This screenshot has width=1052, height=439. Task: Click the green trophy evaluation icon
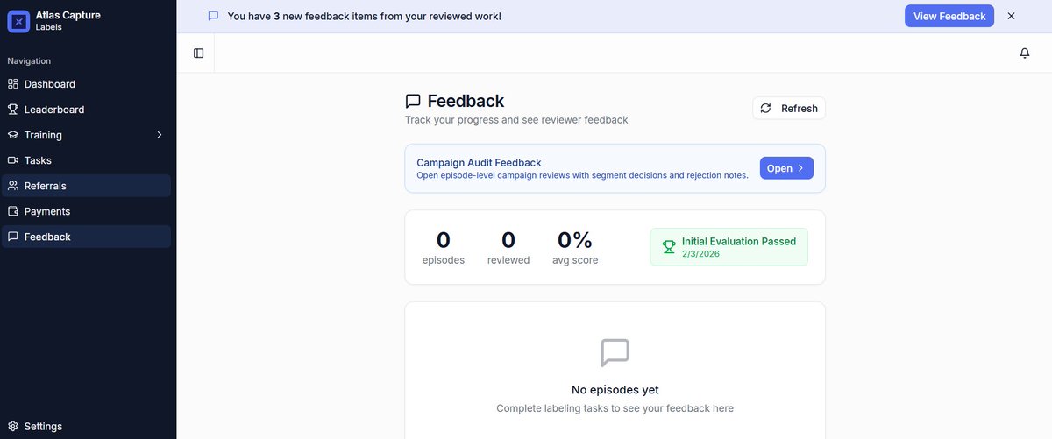click(669, 247)
